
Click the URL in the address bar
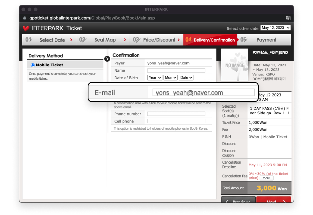92,18
